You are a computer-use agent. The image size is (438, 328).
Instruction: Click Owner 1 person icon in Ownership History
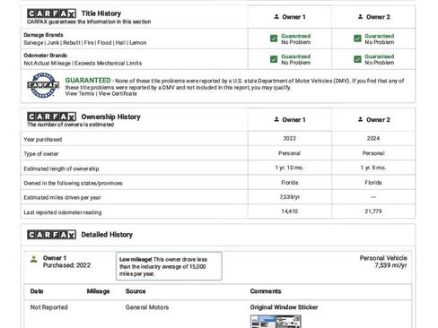276,119
